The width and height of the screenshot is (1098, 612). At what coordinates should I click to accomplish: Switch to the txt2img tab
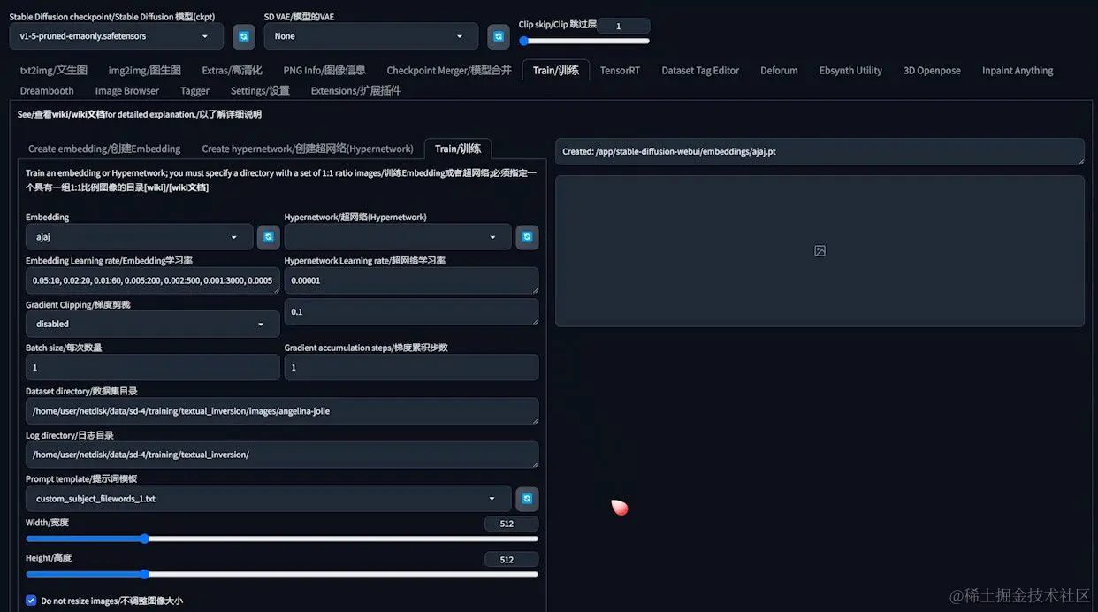(x=53, y=71)
